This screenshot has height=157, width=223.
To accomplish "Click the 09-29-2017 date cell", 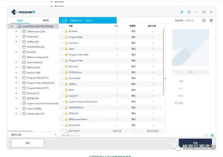I will click(x=153, y=131).
